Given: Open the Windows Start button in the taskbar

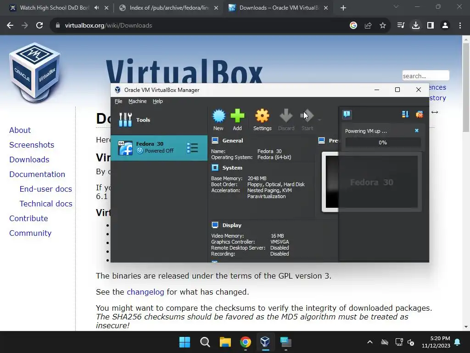Looking at the screenshot, I should pyautogui.click(x=185, y=342).
